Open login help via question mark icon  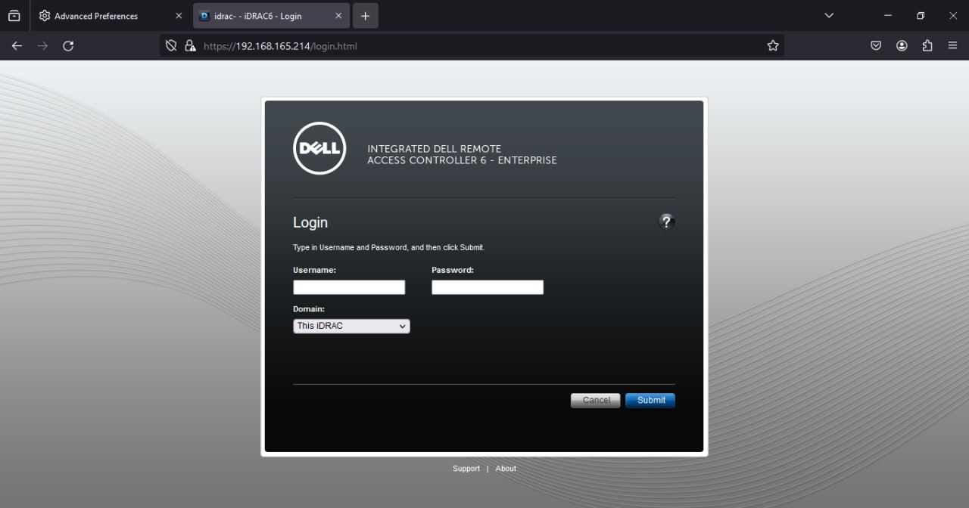[666, 221]
